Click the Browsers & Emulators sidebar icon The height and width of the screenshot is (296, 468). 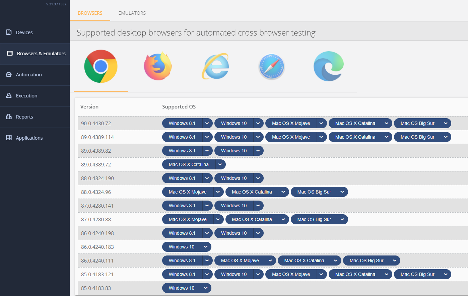pyautogui.click(x=10, y=53)
